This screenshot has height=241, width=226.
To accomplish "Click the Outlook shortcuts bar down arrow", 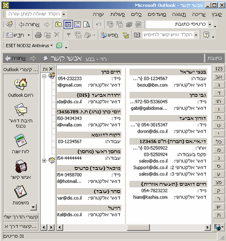I will point(33,207).
